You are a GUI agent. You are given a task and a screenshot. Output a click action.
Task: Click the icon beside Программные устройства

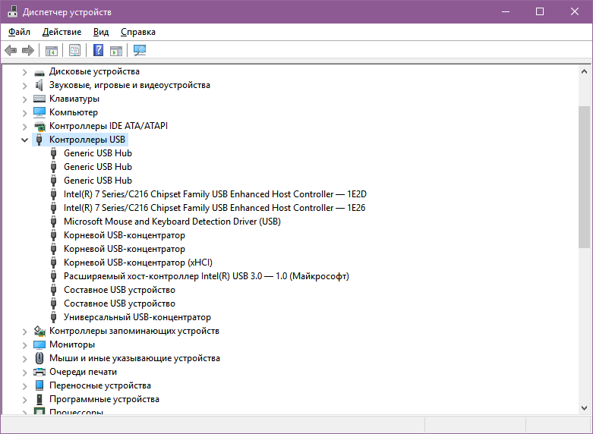tap(39, 399)
